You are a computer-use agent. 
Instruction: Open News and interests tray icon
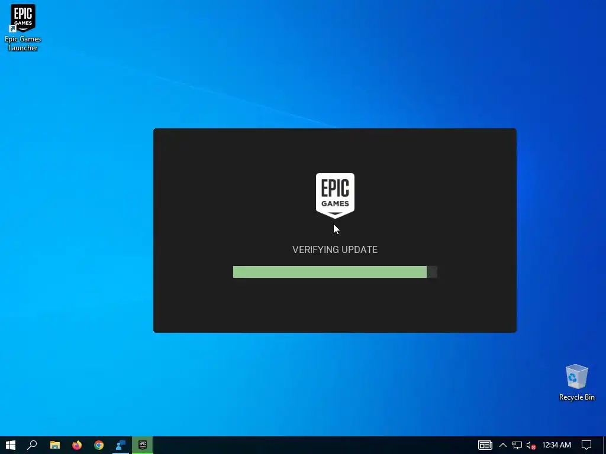(x=485, y=445)
